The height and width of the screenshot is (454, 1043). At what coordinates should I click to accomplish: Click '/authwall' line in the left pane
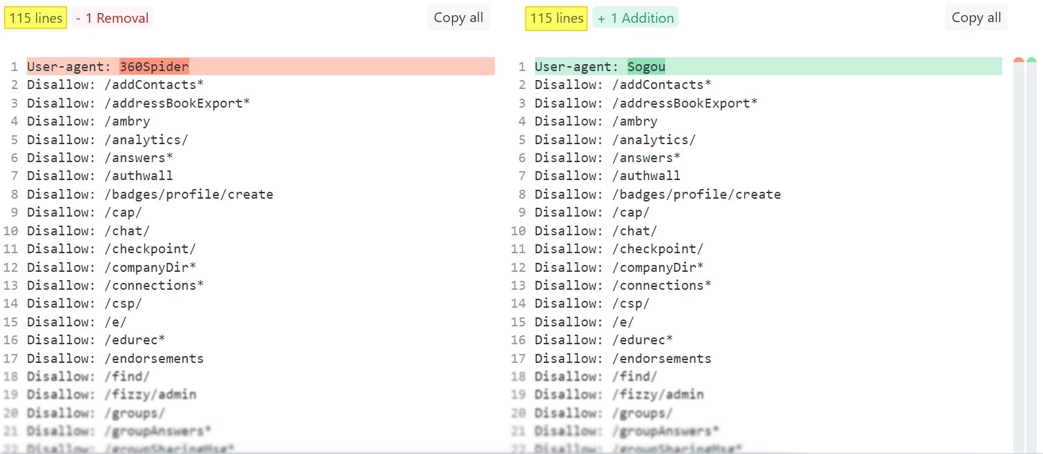(x=100, y=176)
